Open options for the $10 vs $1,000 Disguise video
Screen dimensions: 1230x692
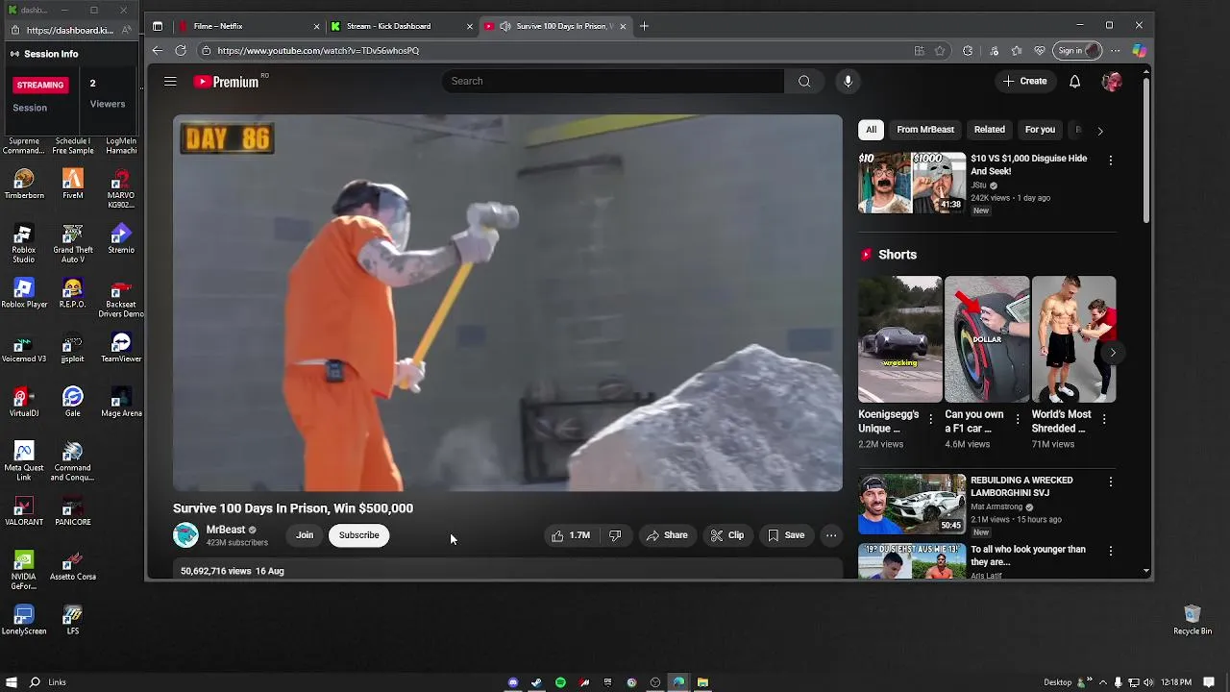(x=1111, y=161)
